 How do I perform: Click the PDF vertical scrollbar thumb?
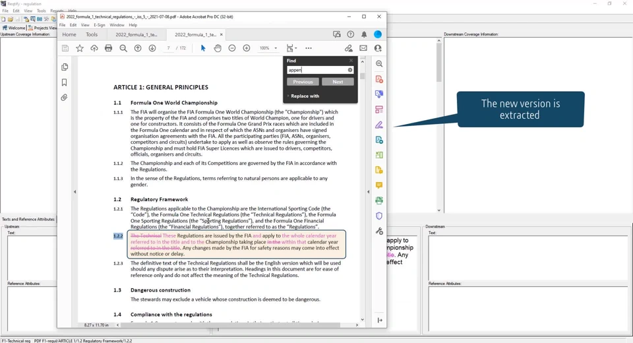(x=362, y=76)
